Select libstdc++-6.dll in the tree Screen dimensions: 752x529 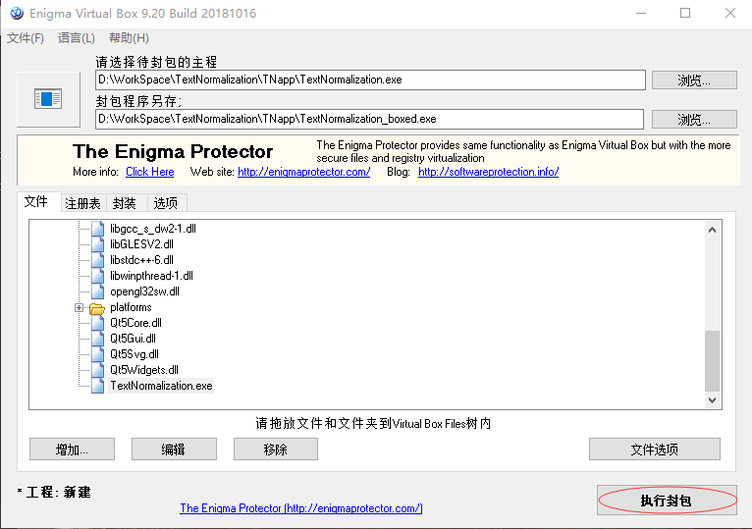pyautogui.click(x=141, y=260)
